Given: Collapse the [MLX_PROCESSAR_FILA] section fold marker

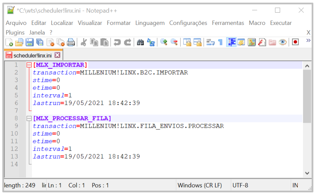Looking at the screenshot, I should 29,119.
